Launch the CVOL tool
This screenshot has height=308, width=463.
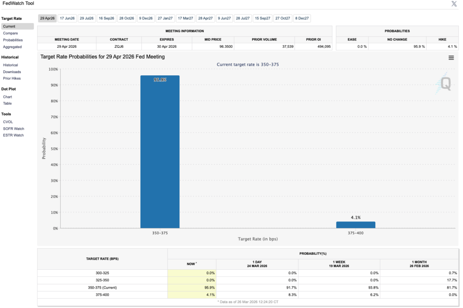point(8,121)
